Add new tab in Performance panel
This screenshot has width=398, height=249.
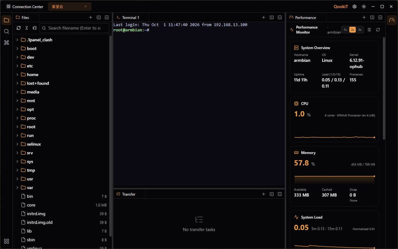[364, 17]
